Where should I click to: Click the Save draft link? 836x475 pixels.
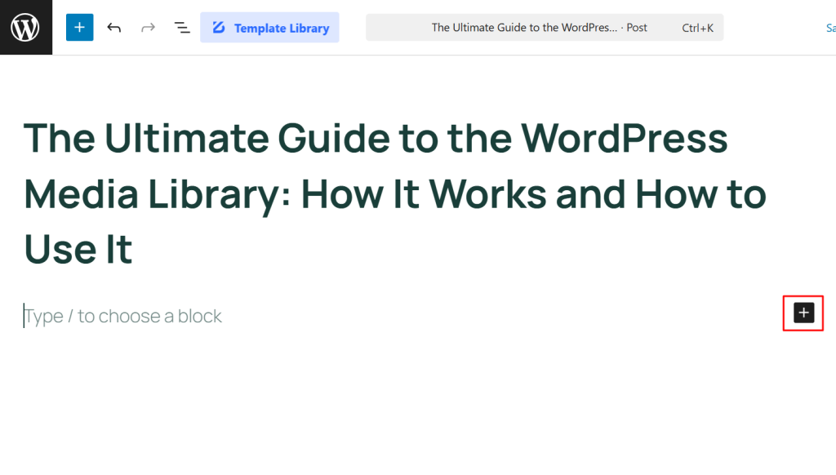click(829, 27)
